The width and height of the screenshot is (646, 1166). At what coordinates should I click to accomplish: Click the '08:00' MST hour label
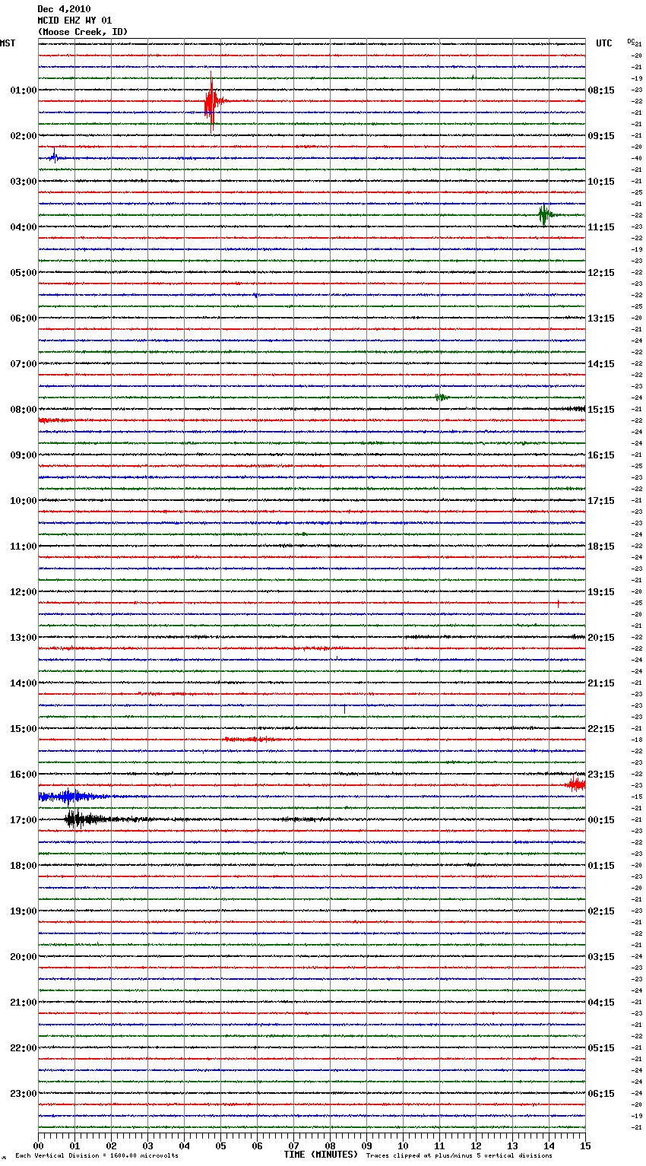click(23, 410)
